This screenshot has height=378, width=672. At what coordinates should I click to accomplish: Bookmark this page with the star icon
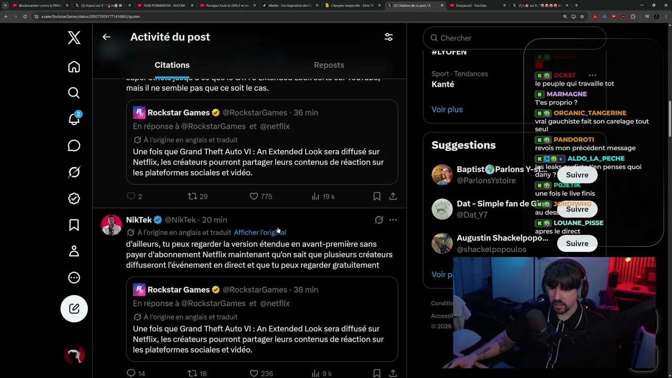coord(582,16)
